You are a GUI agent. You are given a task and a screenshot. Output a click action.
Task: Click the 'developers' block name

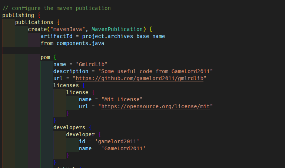[69, 127]
